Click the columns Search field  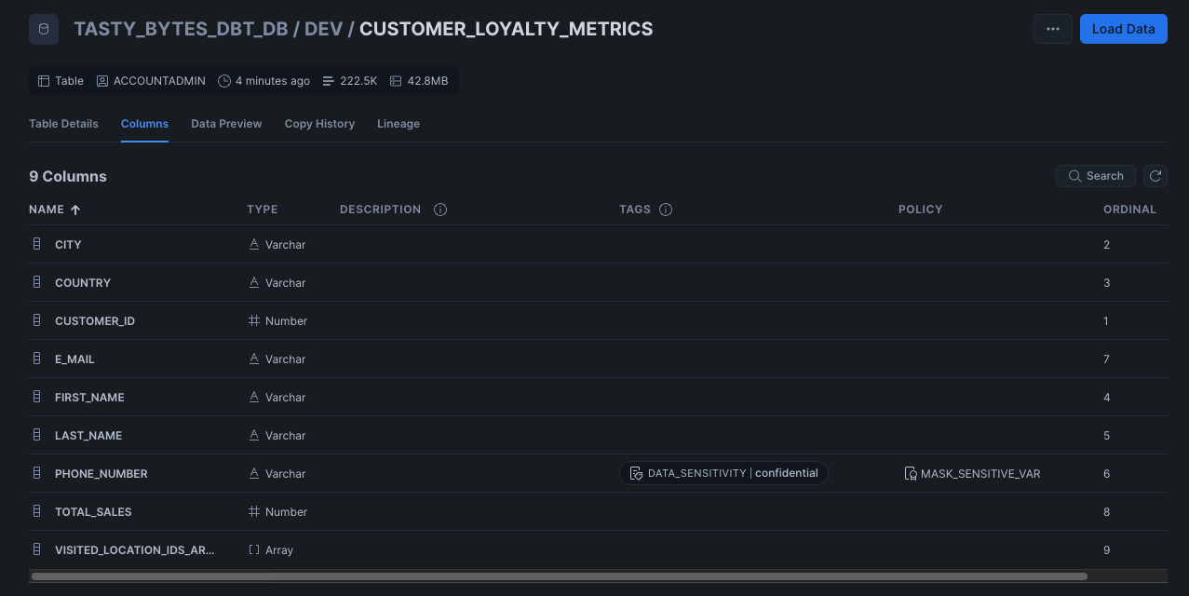(1095, 176)
